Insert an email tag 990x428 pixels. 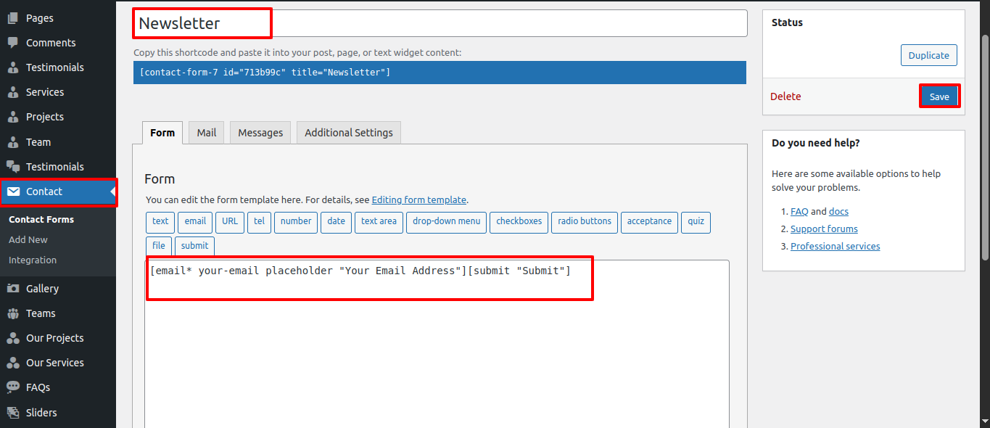tap(195, 222)
